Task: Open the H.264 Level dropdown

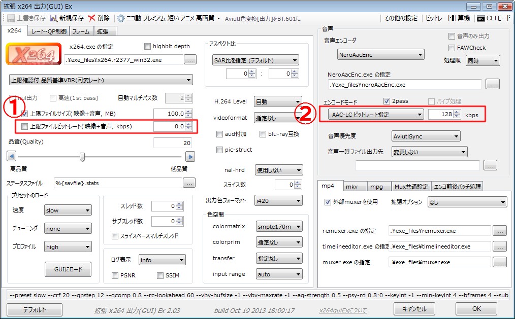Action: [x=278, y=102]
